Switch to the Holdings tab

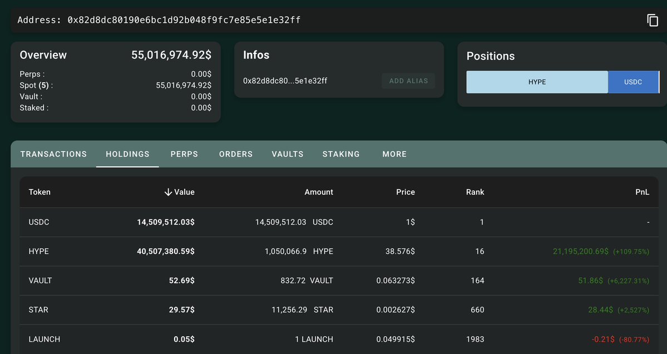click(x=127, y=154)
